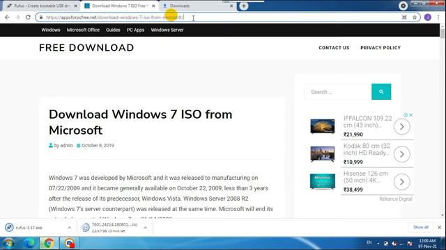This screenshot has width=446, height=250.
Task: Close the ad with the X icon
Action: (411, 115)
